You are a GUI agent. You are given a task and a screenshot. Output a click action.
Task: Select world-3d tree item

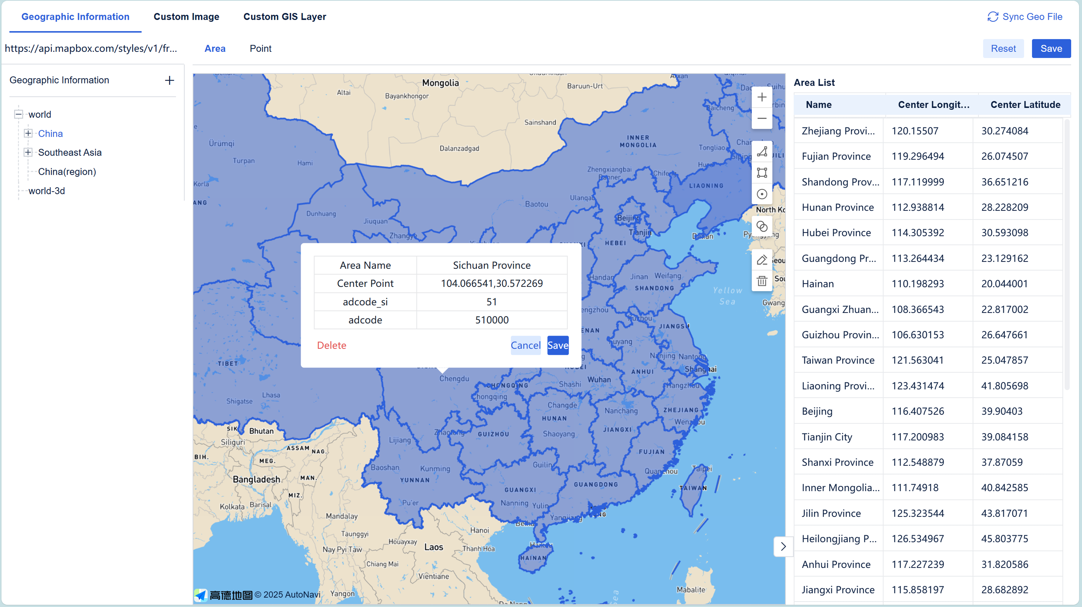47,191
